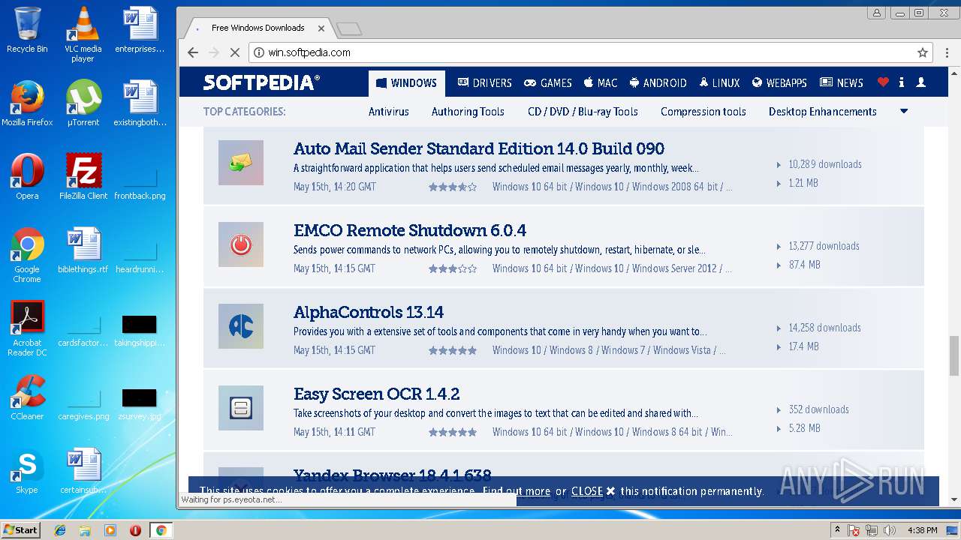This screenshot has height=540, width=961.
Task: Launch FileZilla Client shortcut
Action: (x=83, y=177)
